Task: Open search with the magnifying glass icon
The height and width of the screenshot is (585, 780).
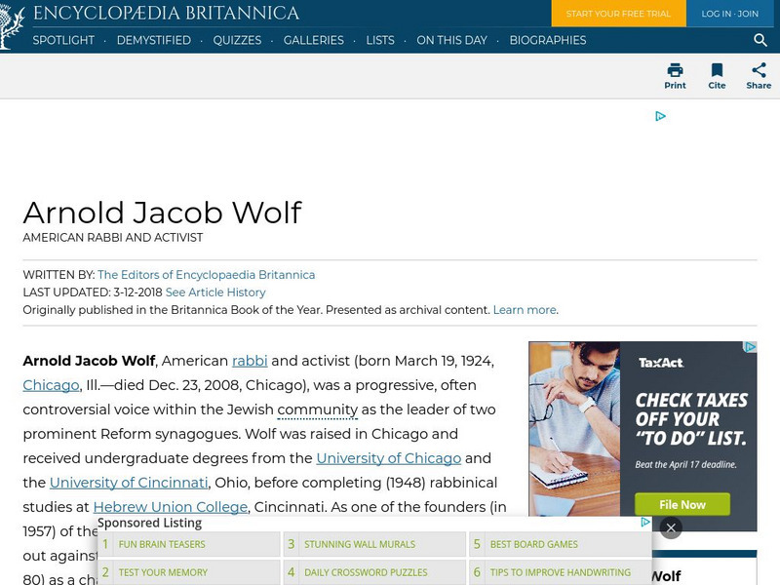Action: [760, 41]
